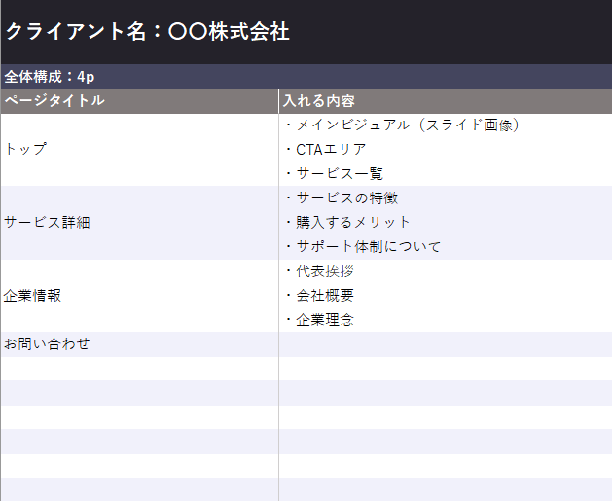The image size is (612, 501).
Task: Select the サービスの特徴 content cell
Action: pyautogui.click(x=341, y=197)
